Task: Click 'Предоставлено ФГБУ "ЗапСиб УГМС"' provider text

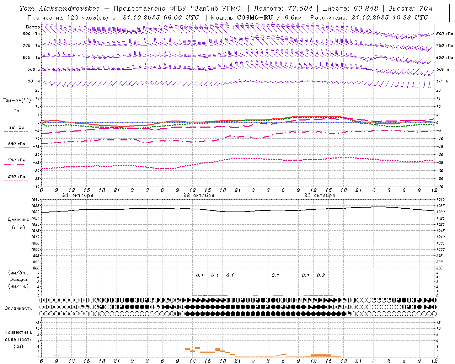Action: pos(179,9)
